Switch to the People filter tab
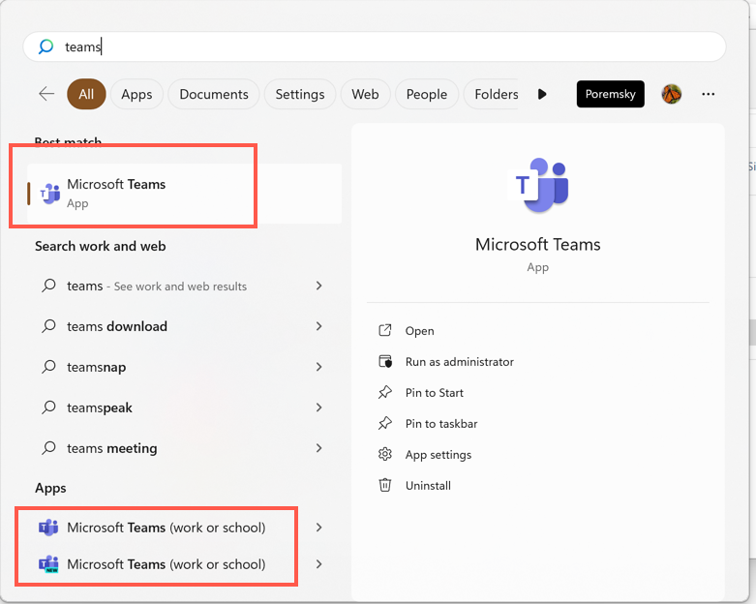Viewport: 756px width, 604px height. (427, 94)
